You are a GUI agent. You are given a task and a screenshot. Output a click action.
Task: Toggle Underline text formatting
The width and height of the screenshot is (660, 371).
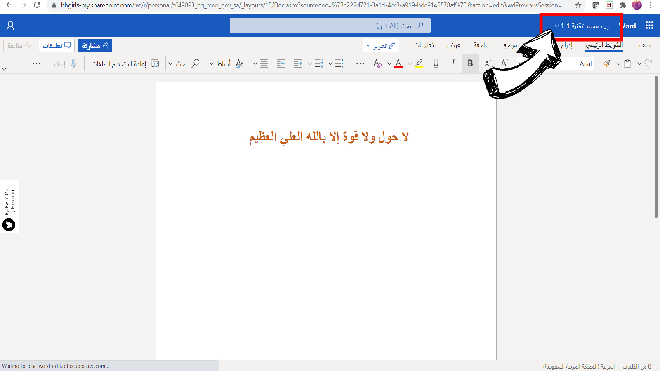(436, 63)
